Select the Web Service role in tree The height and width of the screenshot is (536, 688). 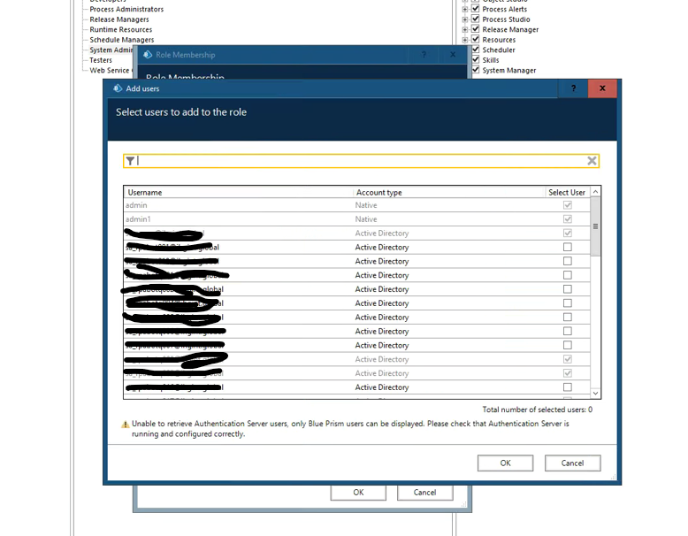tap(110, 70)
